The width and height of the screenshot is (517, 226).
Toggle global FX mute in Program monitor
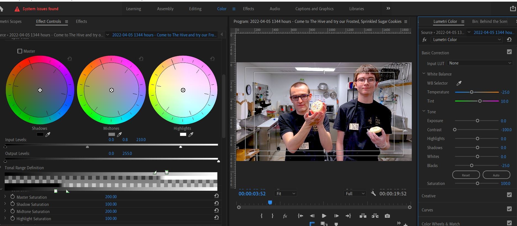pyautogui.click(x=285, y=216)
